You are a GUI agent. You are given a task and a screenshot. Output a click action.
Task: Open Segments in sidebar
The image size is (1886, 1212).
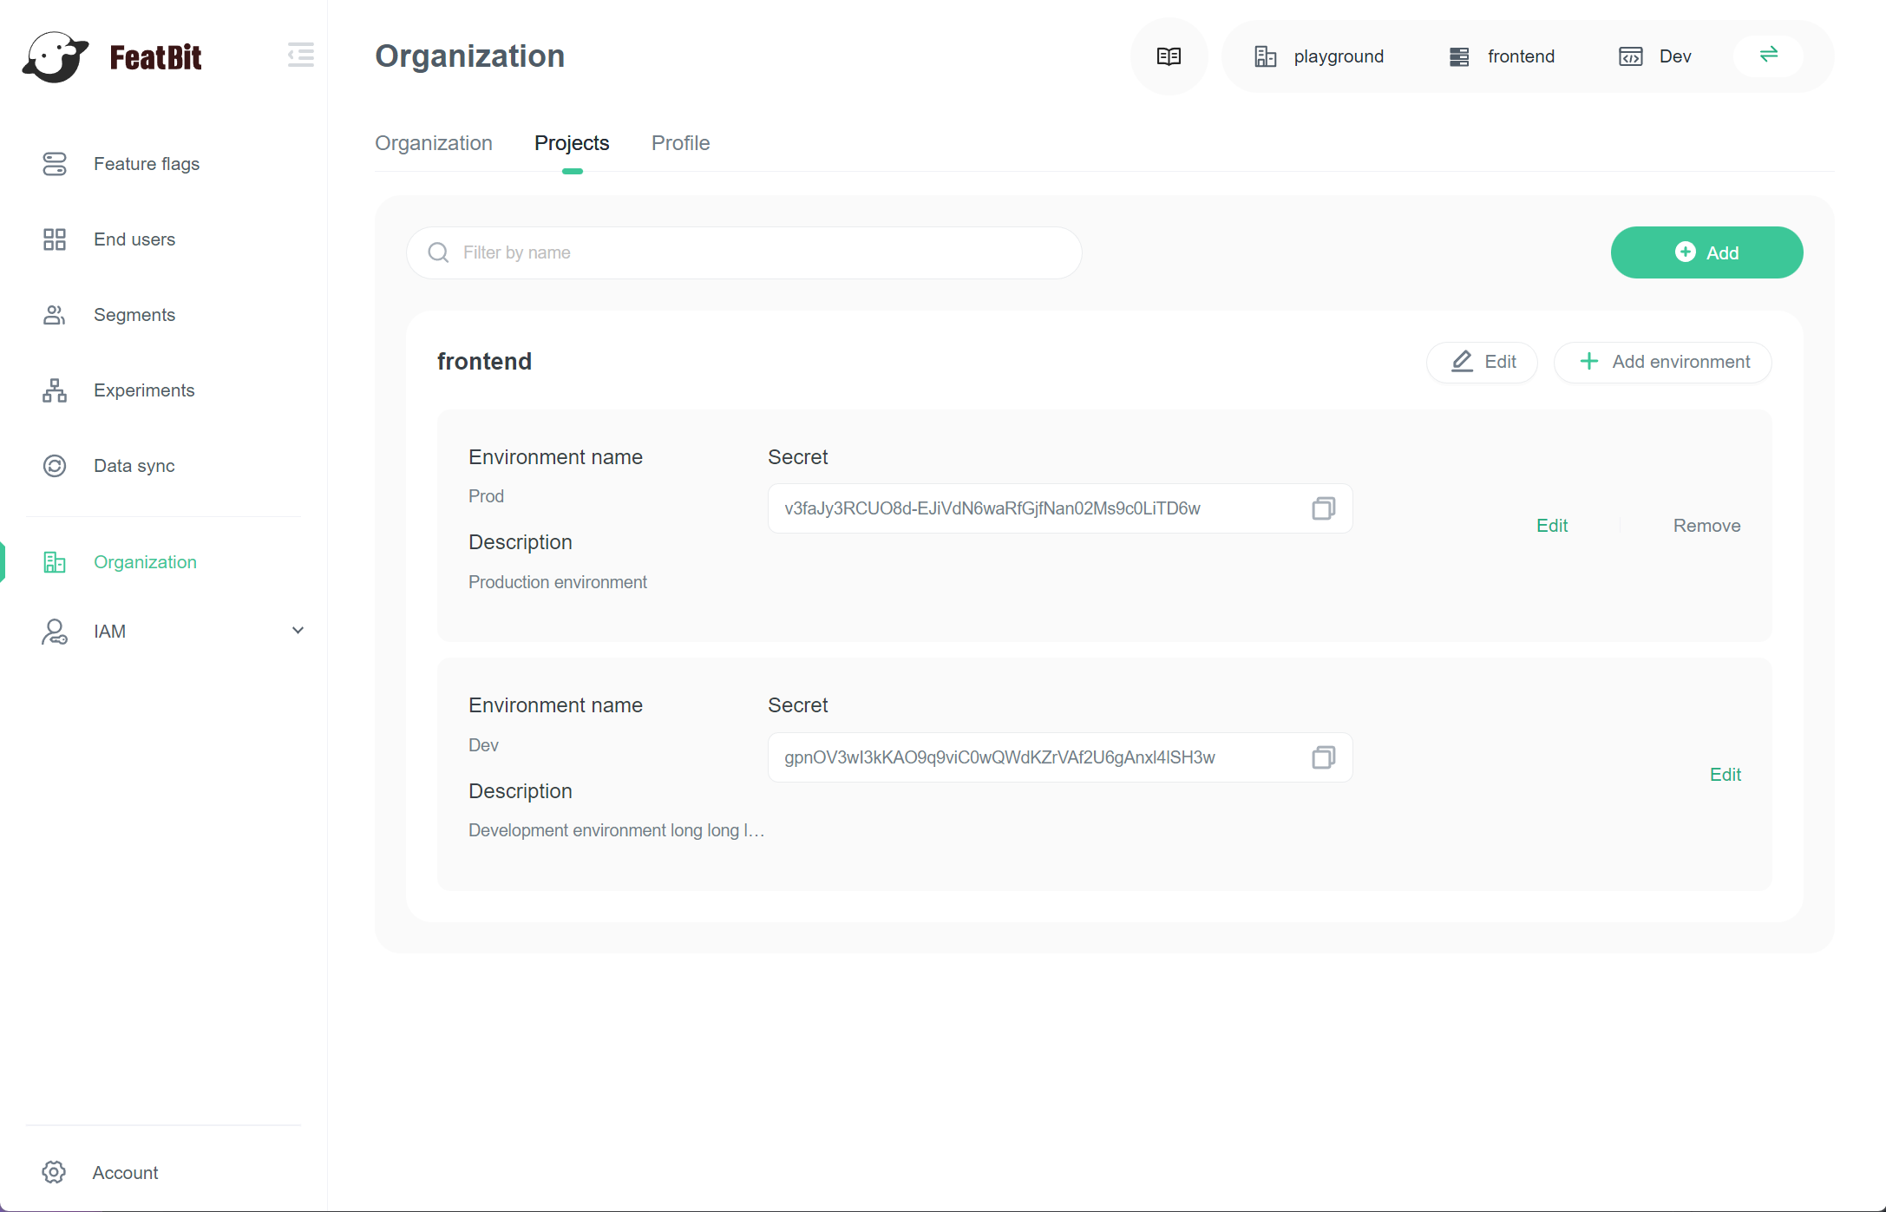tap(134, 315)
